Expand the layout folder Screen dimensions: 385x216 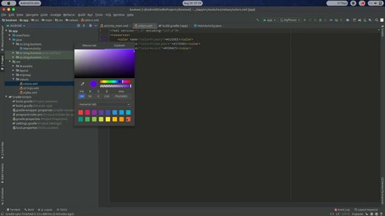13,71
